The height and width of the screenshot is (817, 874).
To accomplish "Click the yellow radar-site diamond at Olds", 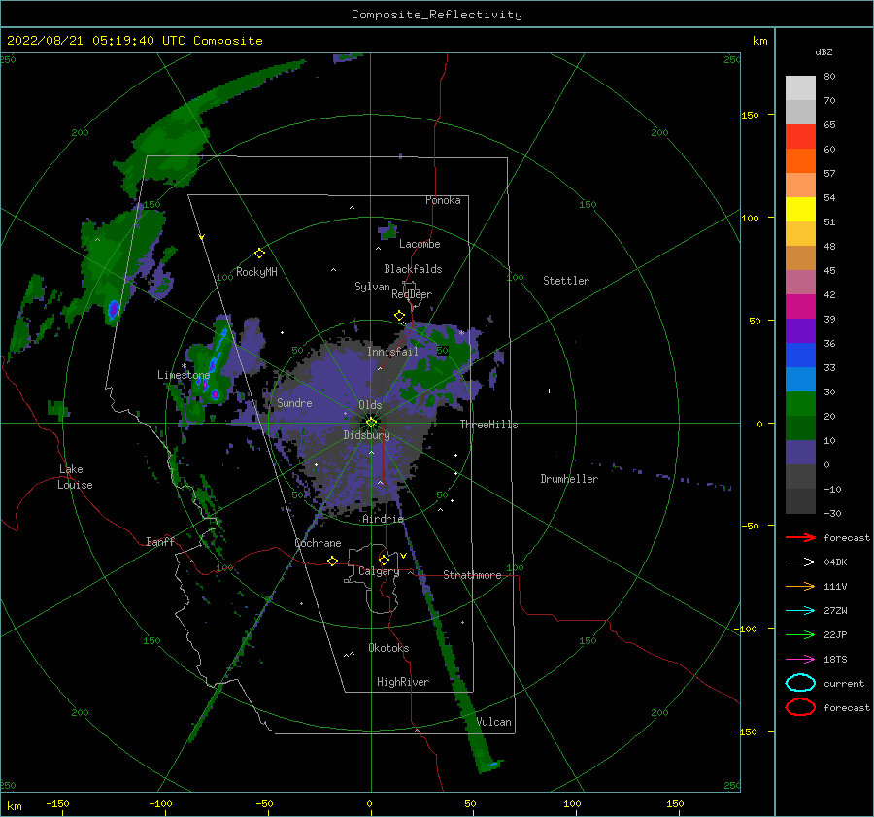I will click(x=371, y=423).
